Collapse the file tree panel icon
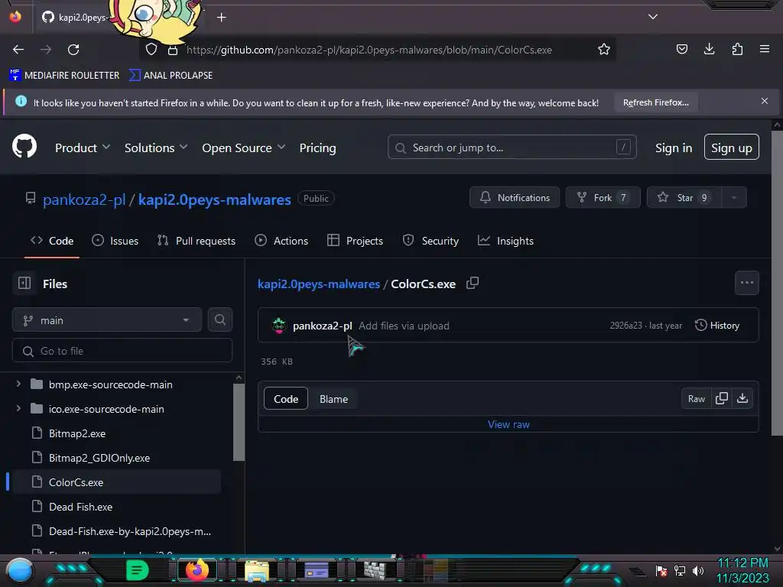 click(x=24, y=283)
